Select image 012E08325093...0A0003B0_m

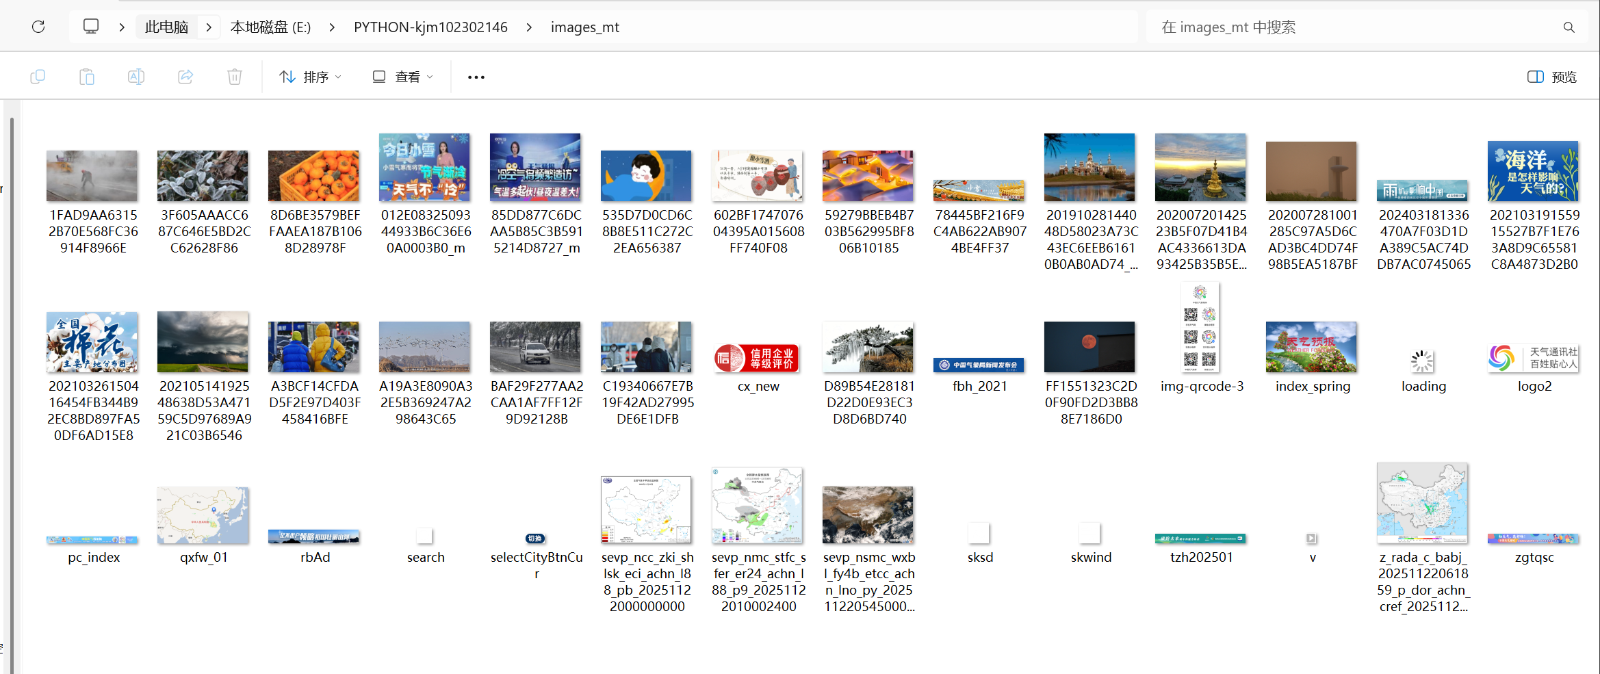coord(424,168)
